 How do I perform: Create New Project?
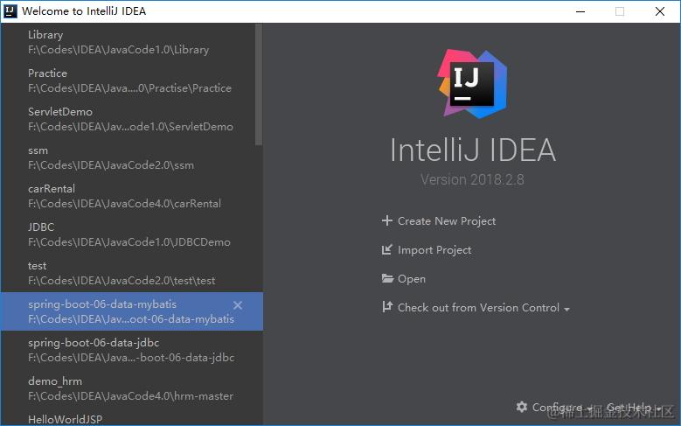[447, 221]
